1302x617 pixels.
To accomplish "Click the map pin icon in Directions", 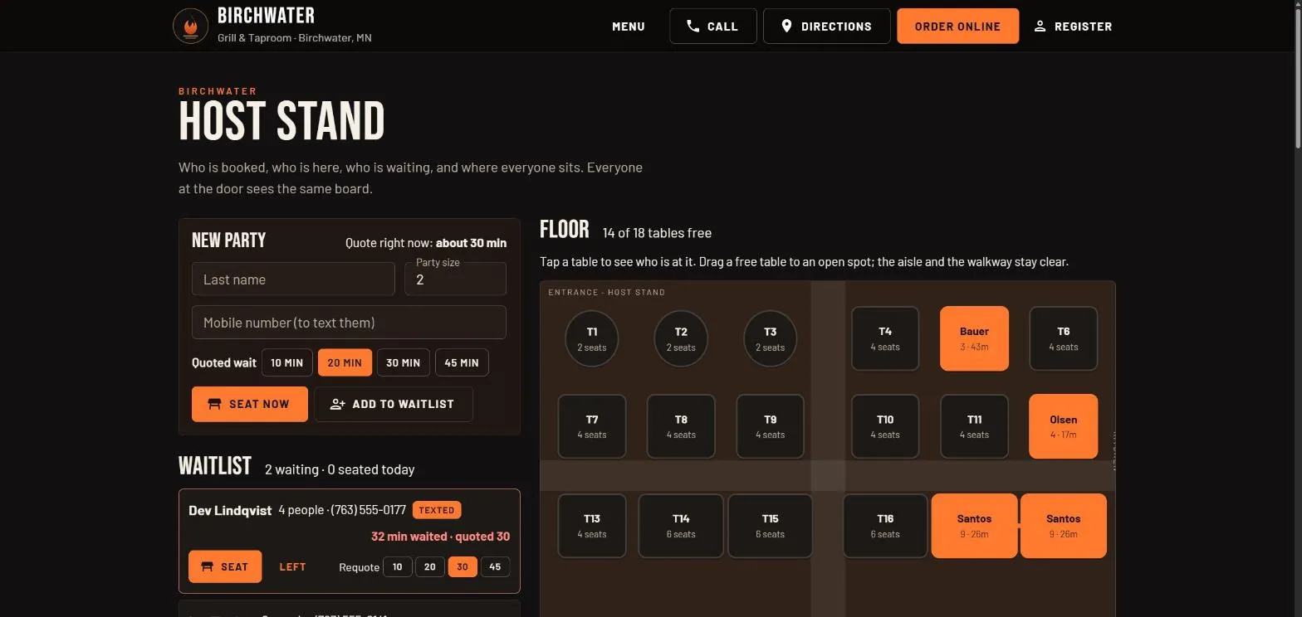I will point(787,26).
